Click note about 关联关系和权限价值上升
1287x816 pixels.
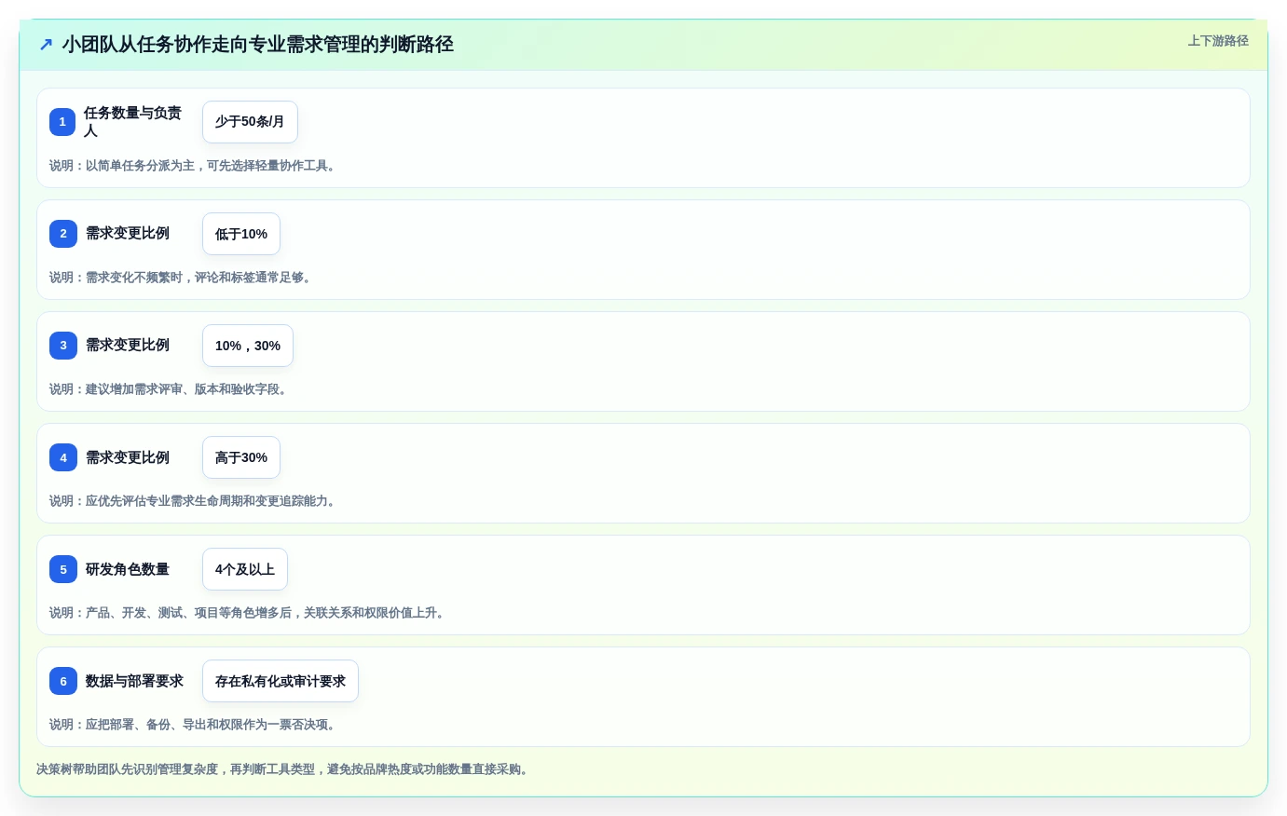(x=248, y=613)
